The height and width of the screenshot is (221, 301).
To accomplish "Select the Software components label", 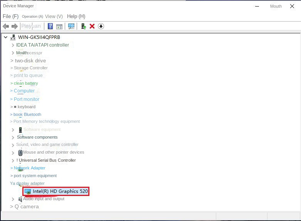I will 37,137.
